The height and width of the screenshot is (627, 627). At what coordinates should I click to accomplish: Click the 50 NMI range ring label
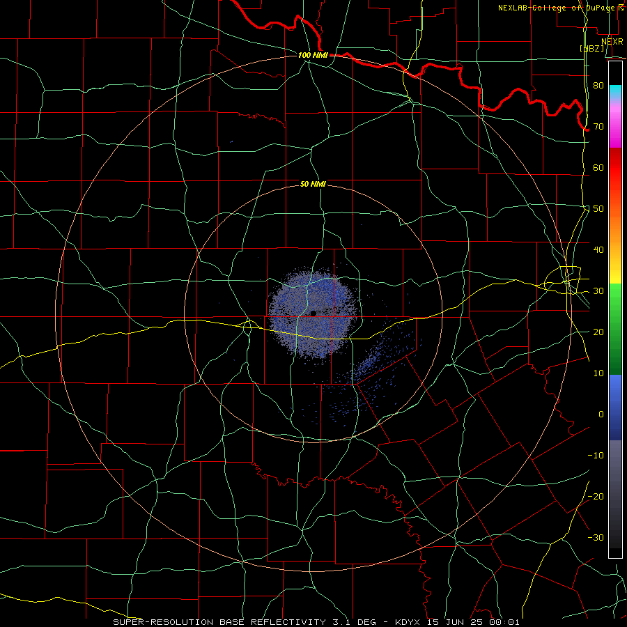(x=313, y=185)
